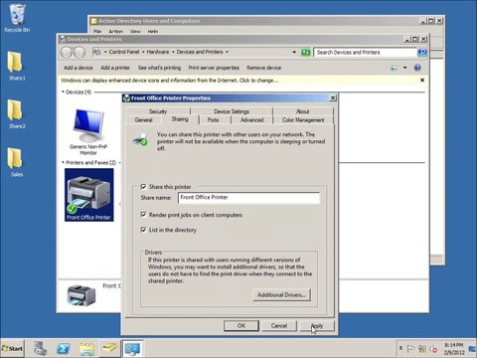The width and height of the screenshot is (477, 358).
Task: Open the help question mark icon
Action: tap(417, 68)
